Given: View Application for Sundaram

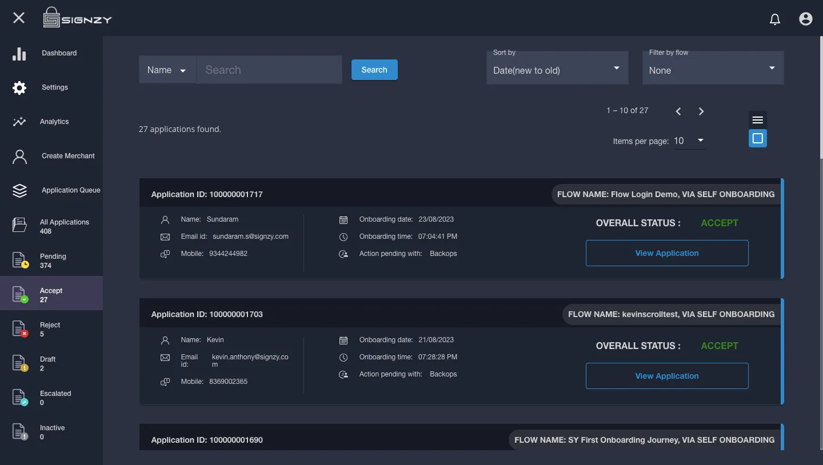Looking at the screenshot, I should (667, 253).
